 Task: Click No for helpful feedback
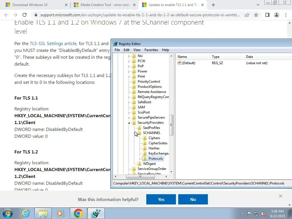click(193, 199)
